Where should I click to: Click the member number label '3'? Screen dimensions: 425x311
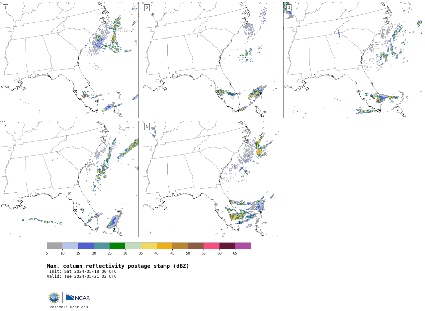(x=289, y=8)
